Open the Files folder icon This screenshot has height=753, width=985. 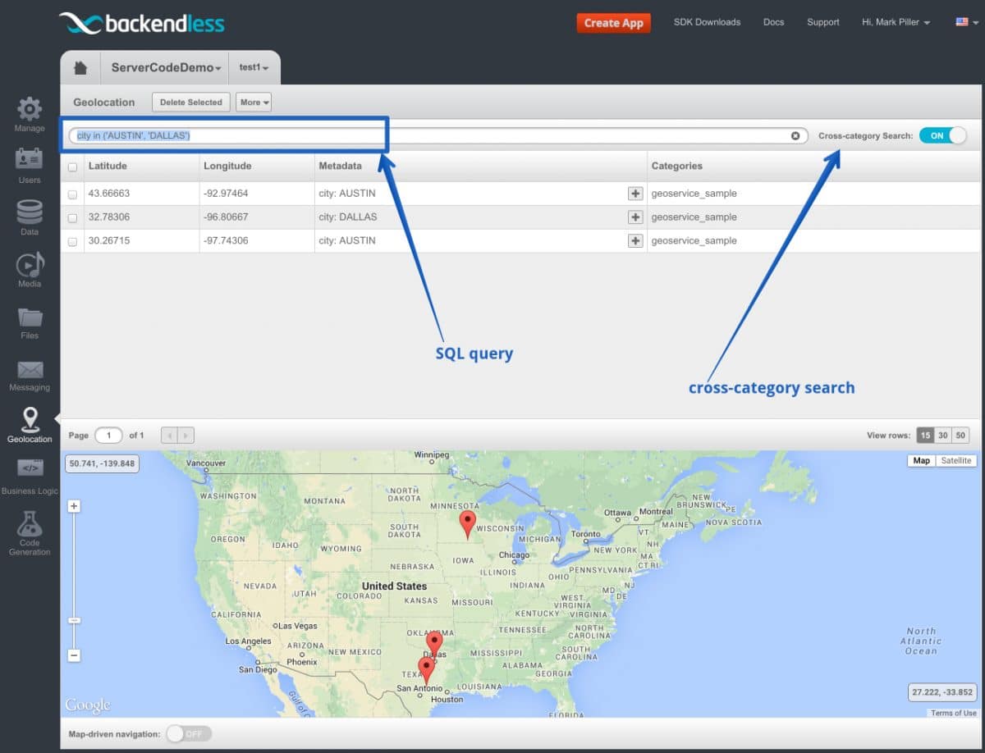click(x=30, y=317)
